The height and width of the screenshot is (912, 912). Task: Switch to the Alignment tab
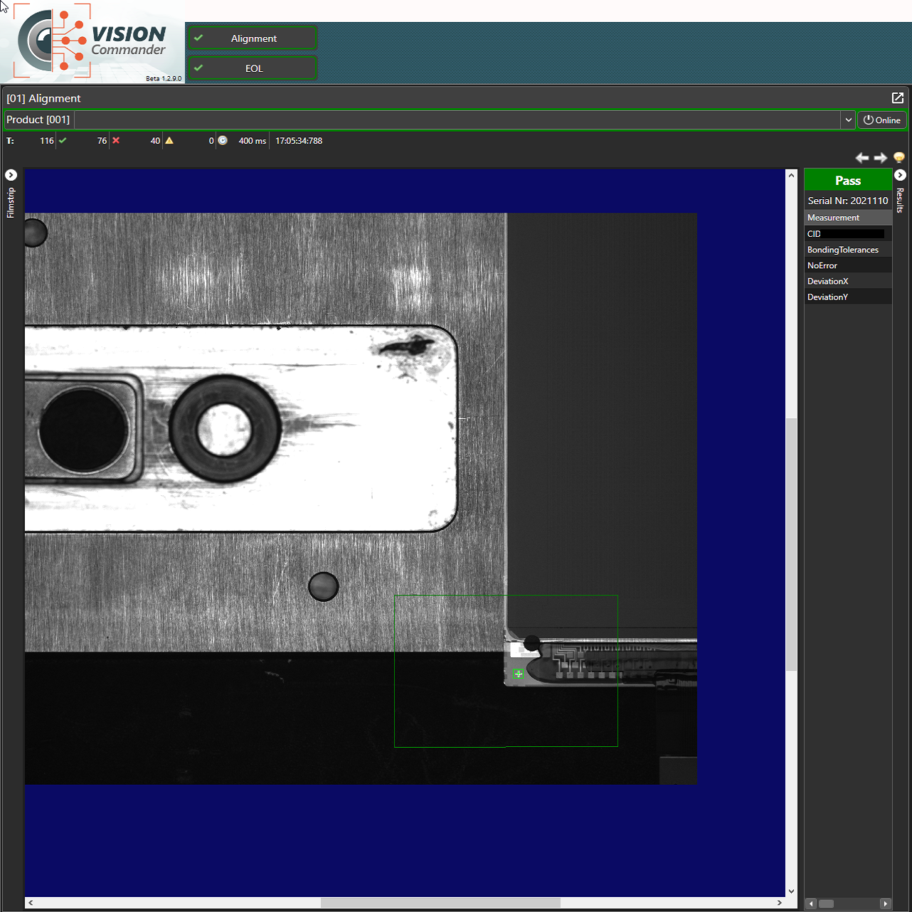(x=253, y=38)
